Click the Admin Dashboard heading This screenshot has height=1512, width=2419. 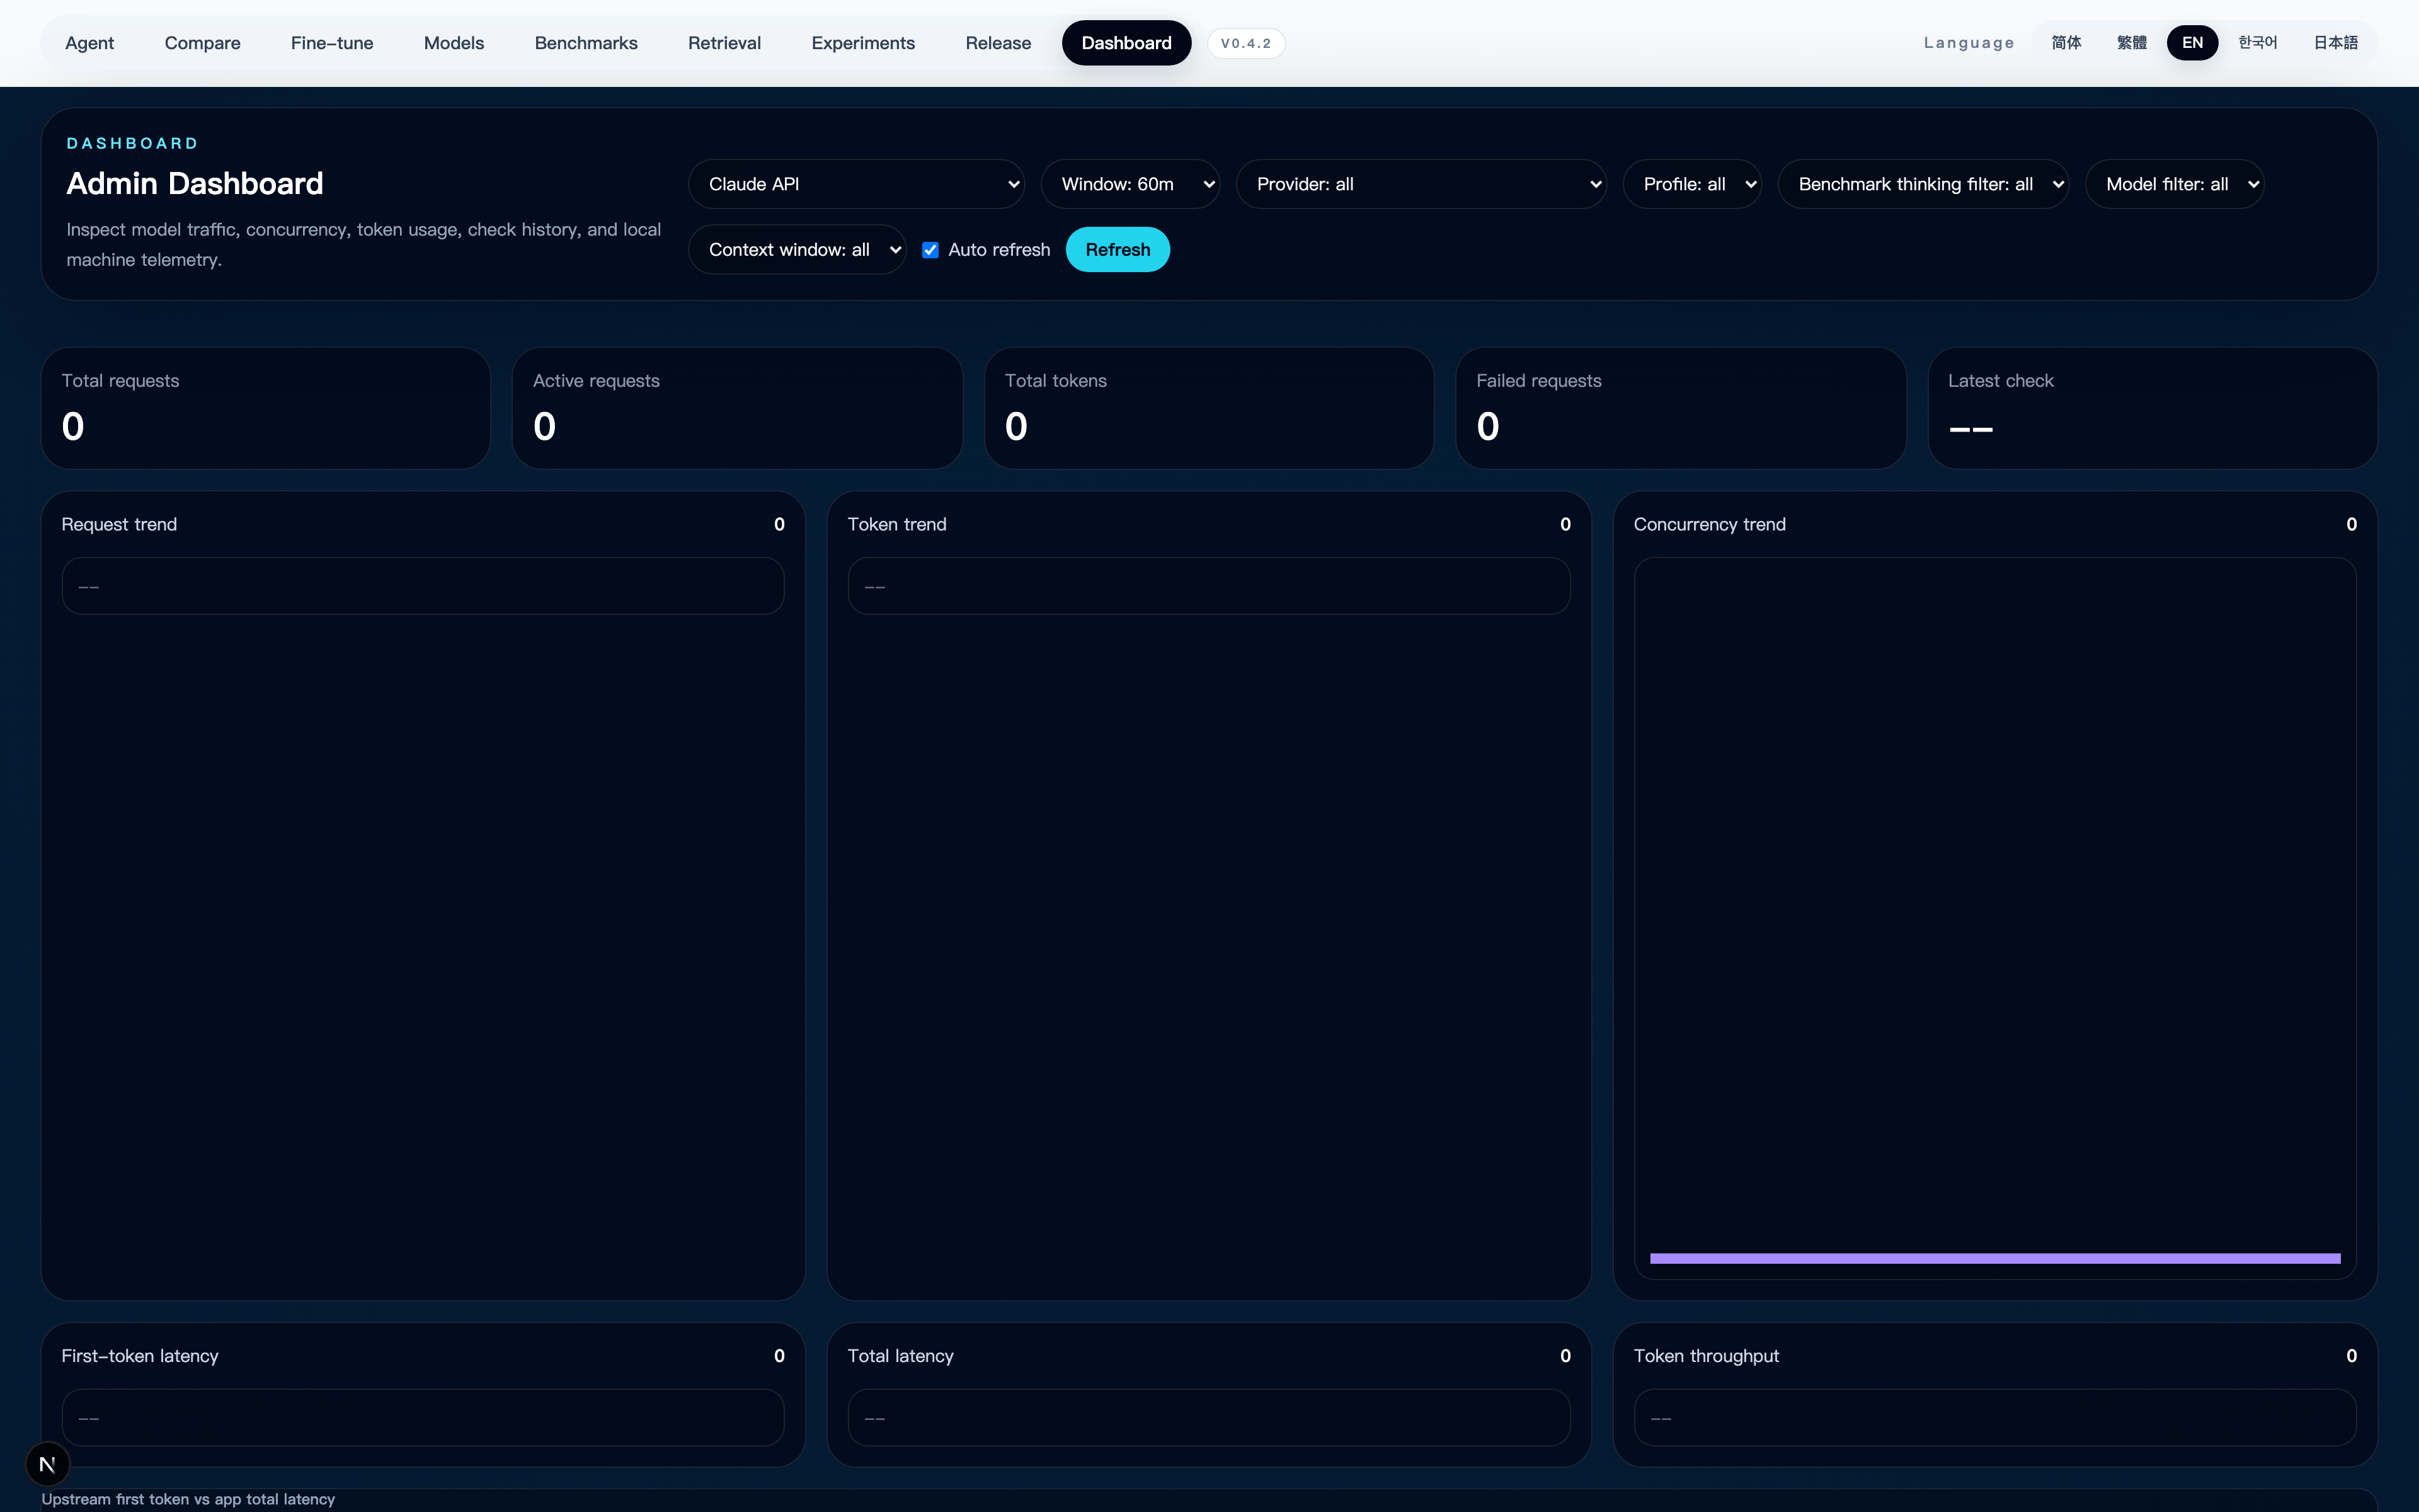(195, 184)
